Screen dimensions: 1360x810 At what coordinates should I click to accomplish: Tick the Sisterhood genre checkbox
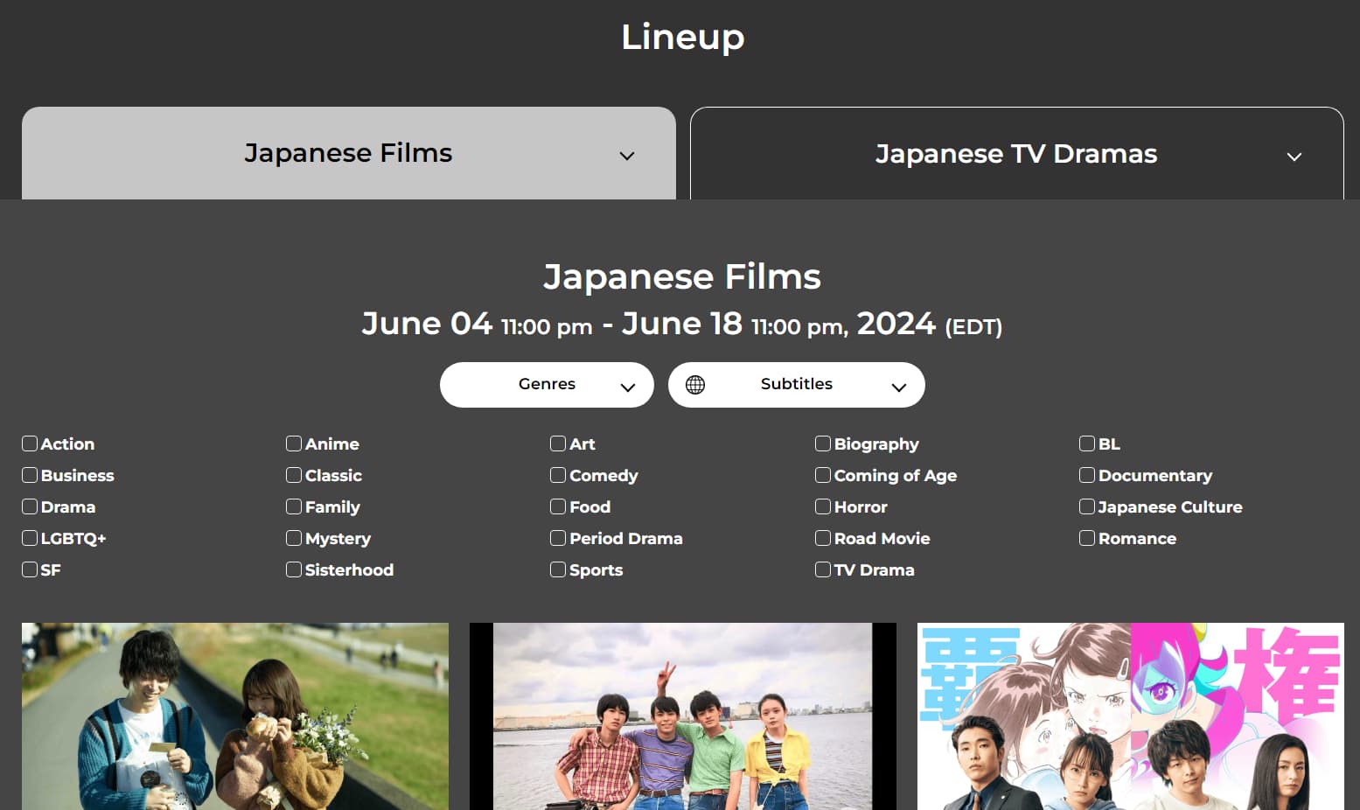294,569
